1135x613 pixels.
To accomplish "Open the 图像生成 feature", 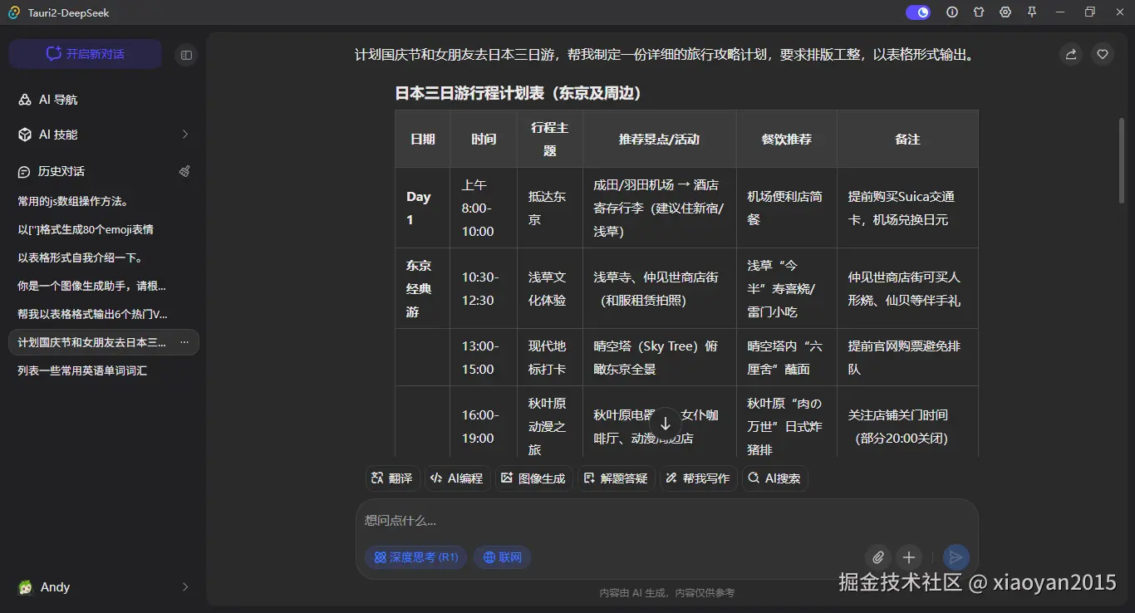I will tap(533, 478).
